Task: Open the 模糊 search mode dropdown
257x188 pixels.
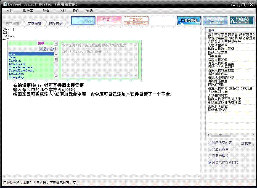Action: point(56,43)
